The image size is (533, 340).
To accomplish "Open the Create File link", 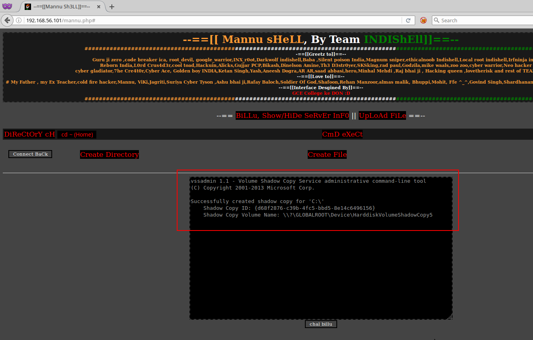I will 327,154.
